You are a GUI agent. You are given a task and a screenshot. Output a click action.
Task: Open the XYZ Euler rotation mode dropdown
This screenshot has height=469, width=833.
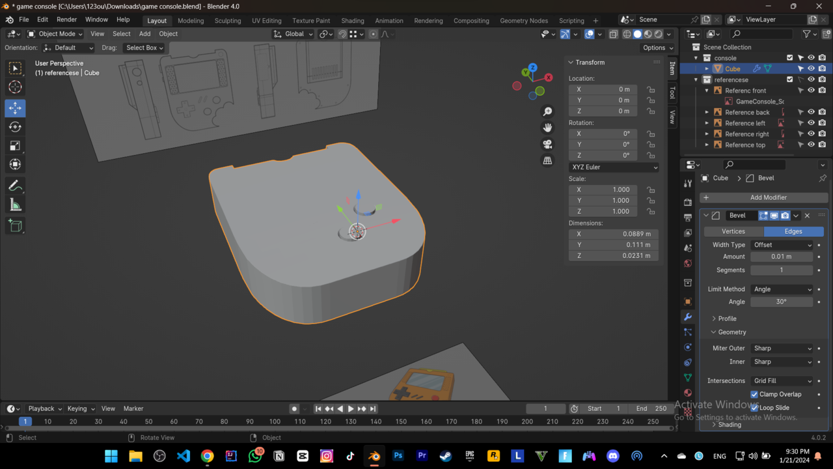[x=614, y=167]
